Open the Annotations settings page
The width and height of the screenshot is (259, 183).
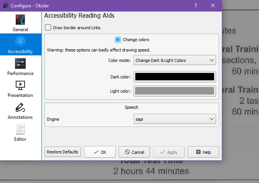coord(20,110)
